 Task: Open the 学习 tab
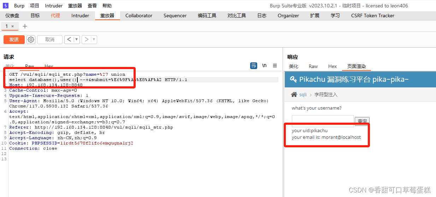coord(335,16)
